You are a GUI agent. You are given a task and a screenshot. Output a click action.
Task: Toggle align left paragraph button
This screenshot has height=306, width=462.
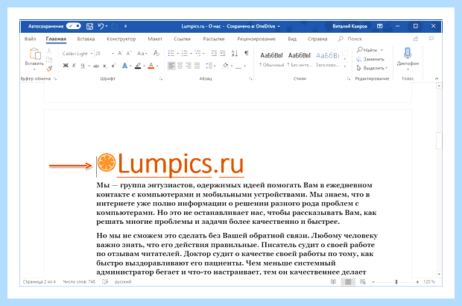pos(171,66)
